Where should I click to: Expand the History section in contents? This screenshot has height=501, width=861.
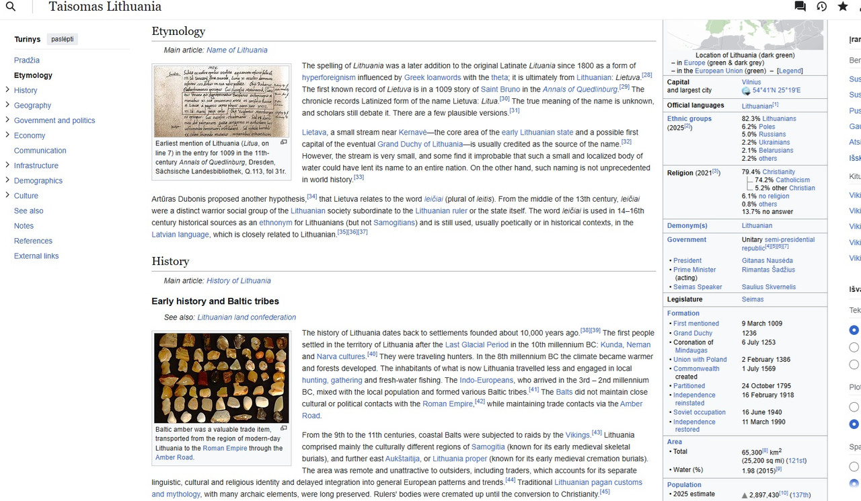[x=7, y=89]
